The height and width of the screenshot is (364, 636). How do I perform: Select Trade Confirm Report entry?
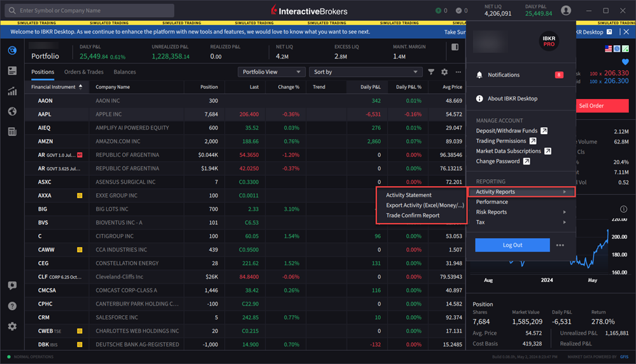[x=413, y=215]
